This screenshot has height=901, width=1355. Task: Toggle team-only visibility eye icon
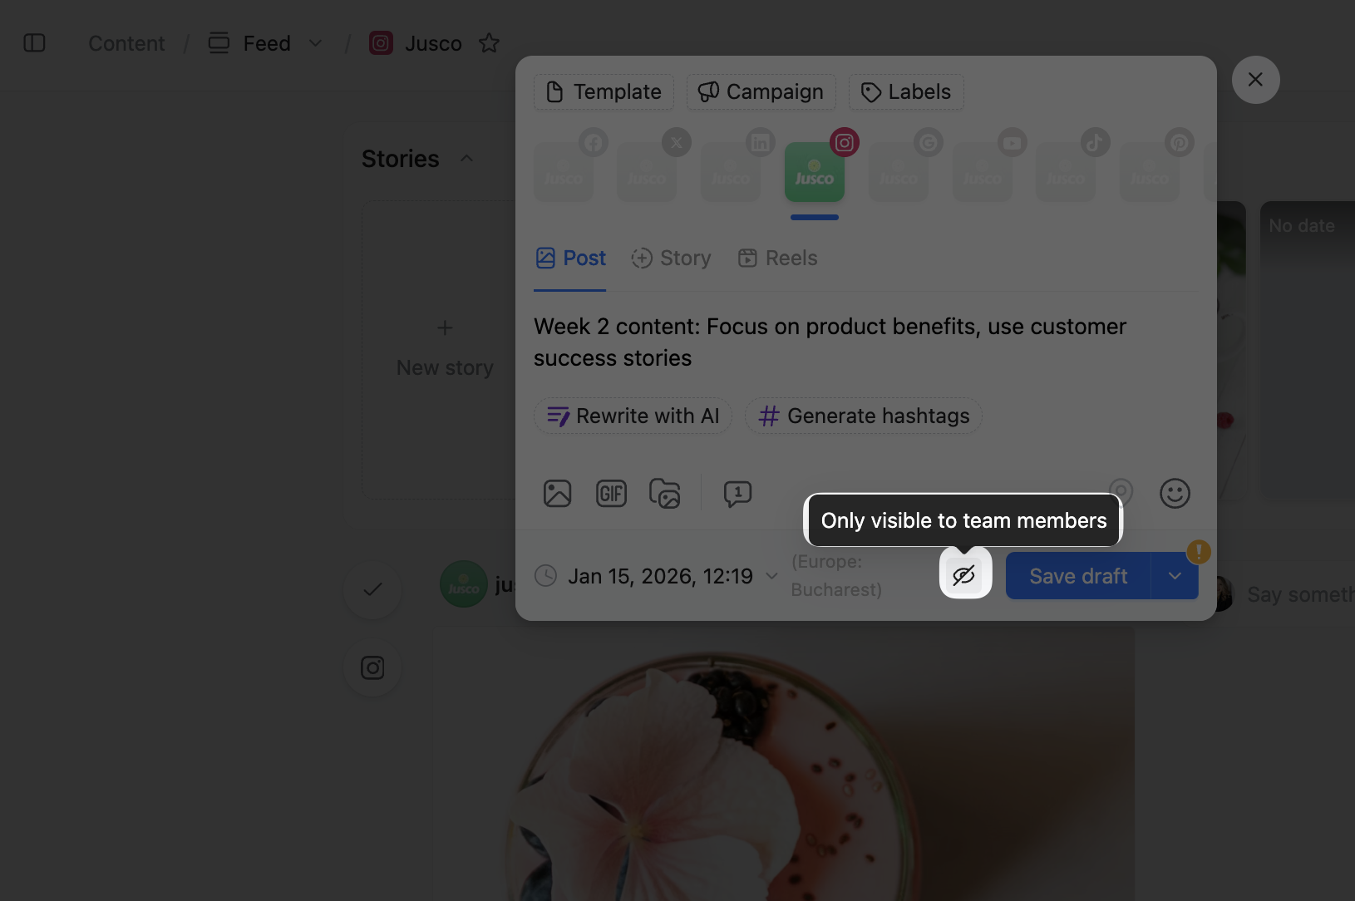964,575
